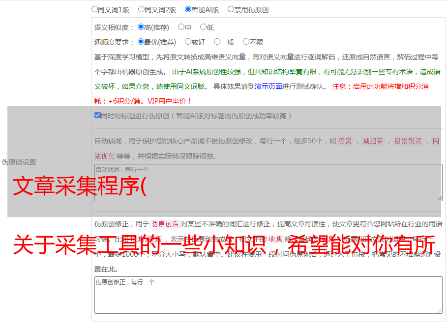
Task: Click the red VIP用户半价 notice text
Action: pos(170,101)
